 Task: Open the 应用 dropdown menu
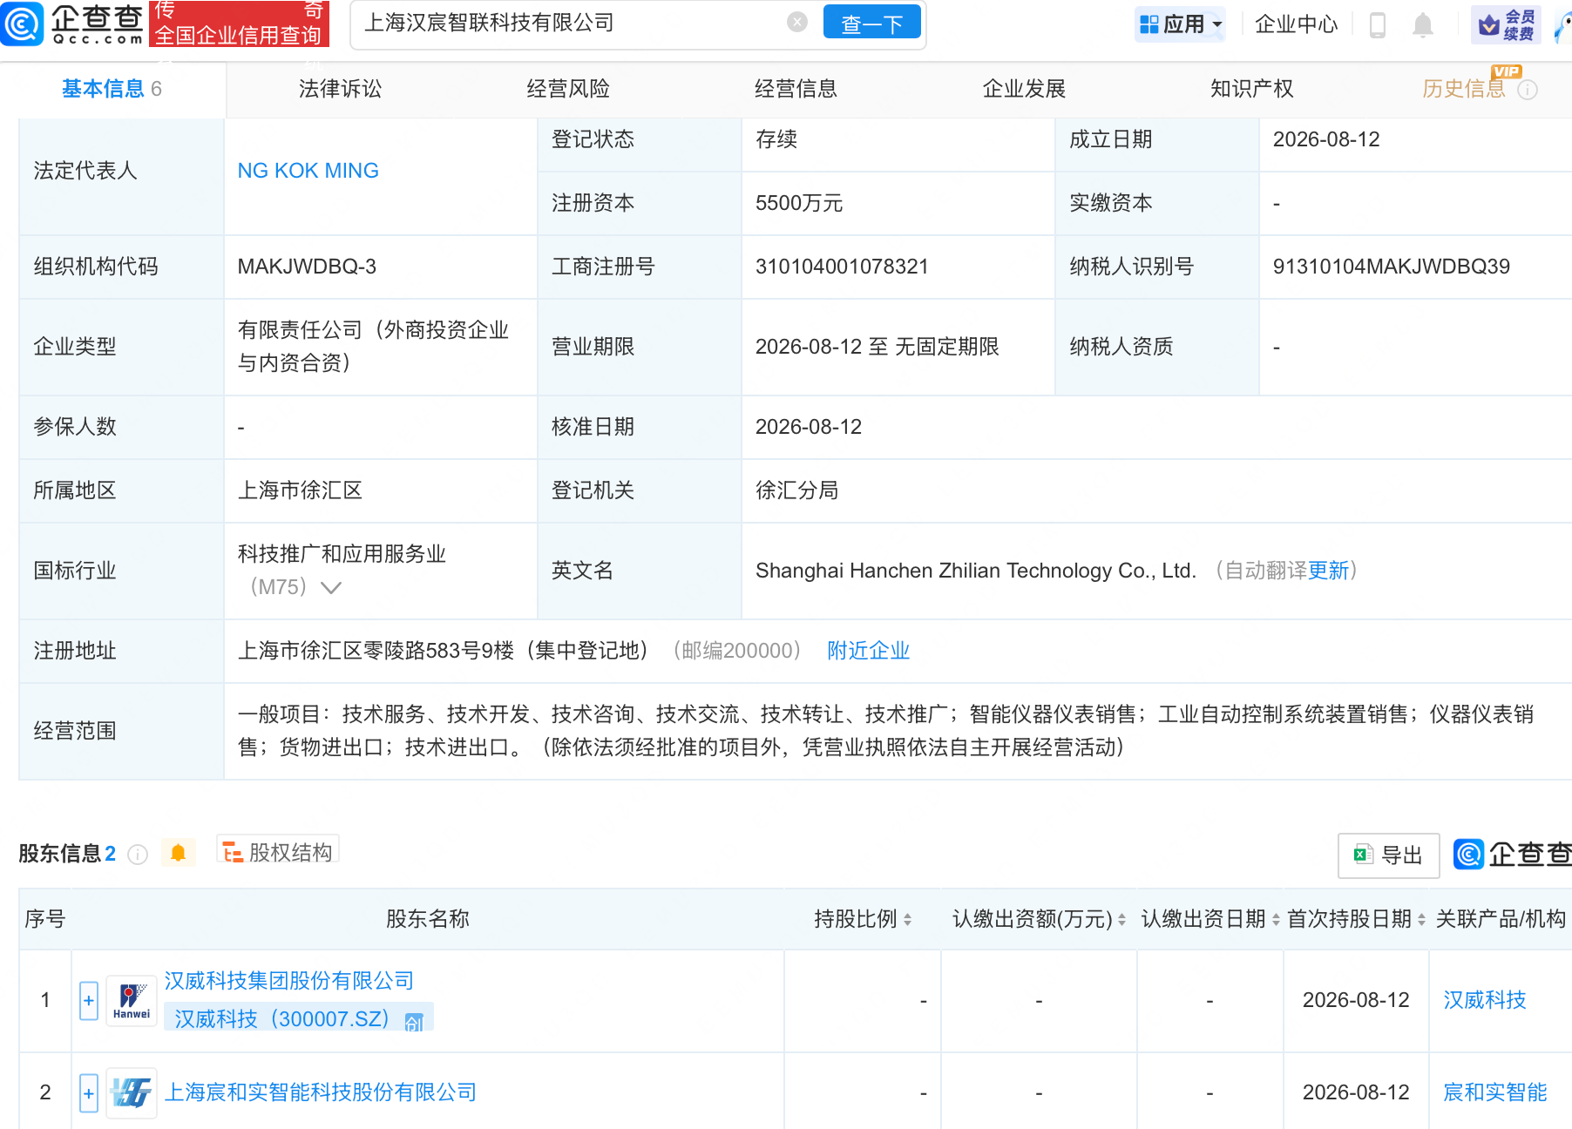pyautogui.click(x=1181, y=24)
